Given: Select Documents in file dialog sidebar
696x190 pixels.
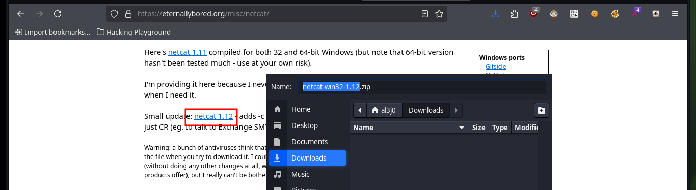Looking at the screenshot, I should [307, 142].
